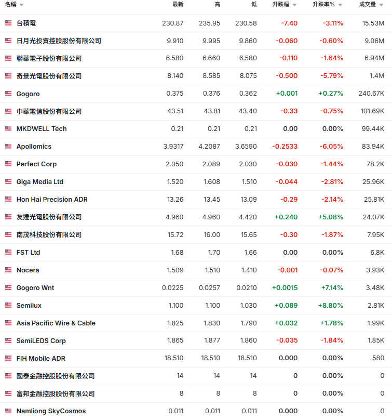392x420 pixels.
Task: Click the flag icon beside Hon Hai Precision ADR
Action: click(8, 199)
